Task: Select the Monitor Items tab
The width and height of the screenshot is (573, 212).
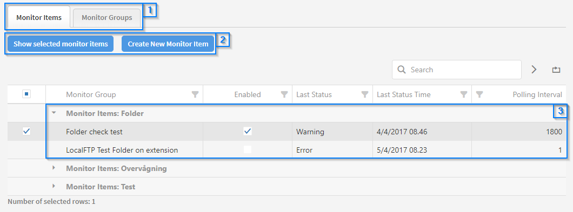Action: pos(39,17)
